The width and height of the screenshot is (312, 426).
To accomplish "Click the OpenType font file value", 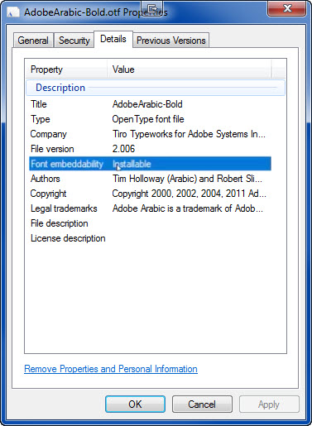I will pyautogui.click(x=148, y=119).
